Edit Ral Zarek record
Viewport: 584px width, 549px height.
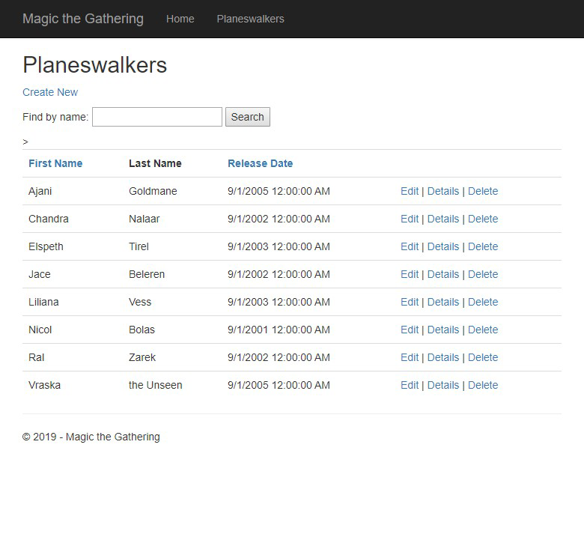[410, 357]
